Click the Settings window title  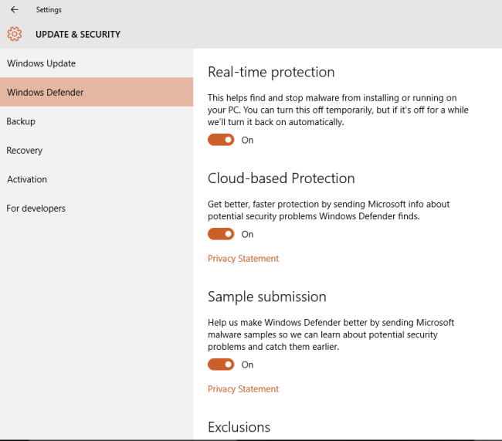[49, 10]
